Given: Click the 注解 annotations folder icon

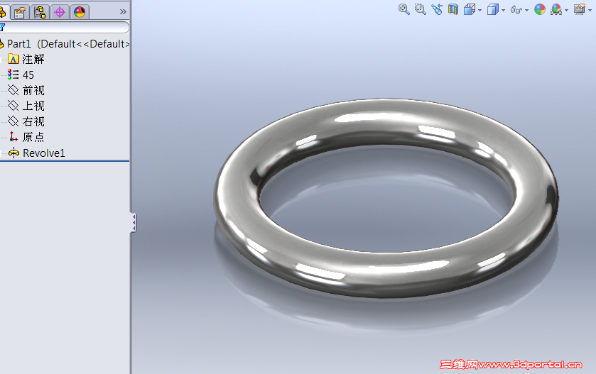Looking at the screenshot, I should (x=13, y=59).
